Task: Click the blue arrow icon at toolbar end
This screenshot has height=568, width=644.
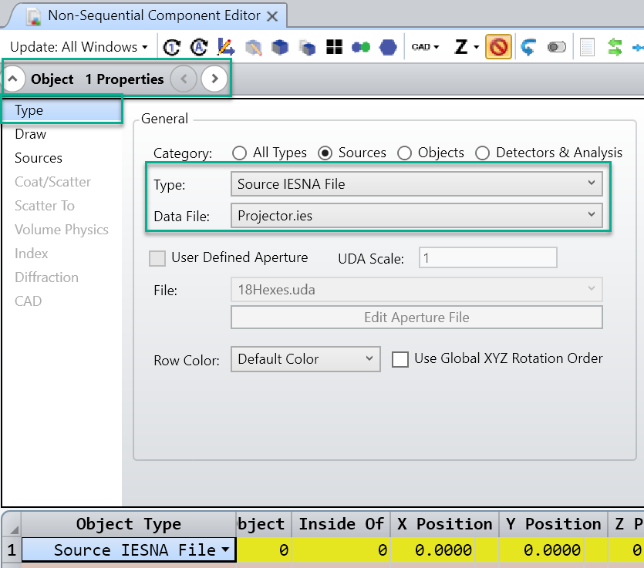Action: coord(638,48)
